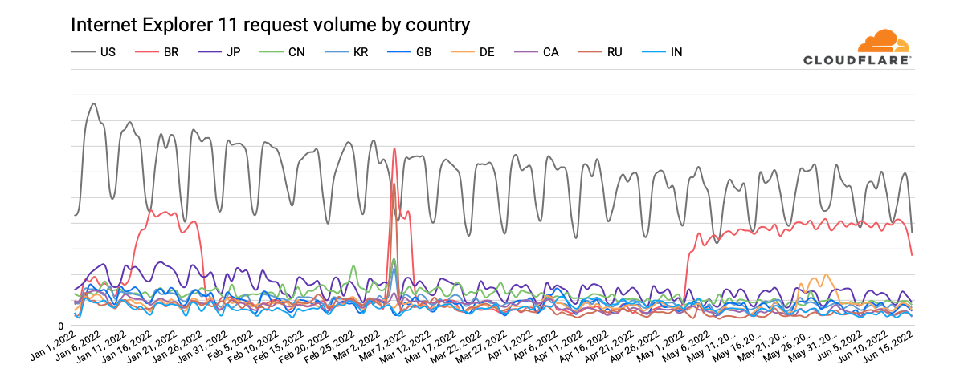The image size is (964, 385).
Task: Click the Mar 22, 2022 axis label
Action: coord(455,347)
